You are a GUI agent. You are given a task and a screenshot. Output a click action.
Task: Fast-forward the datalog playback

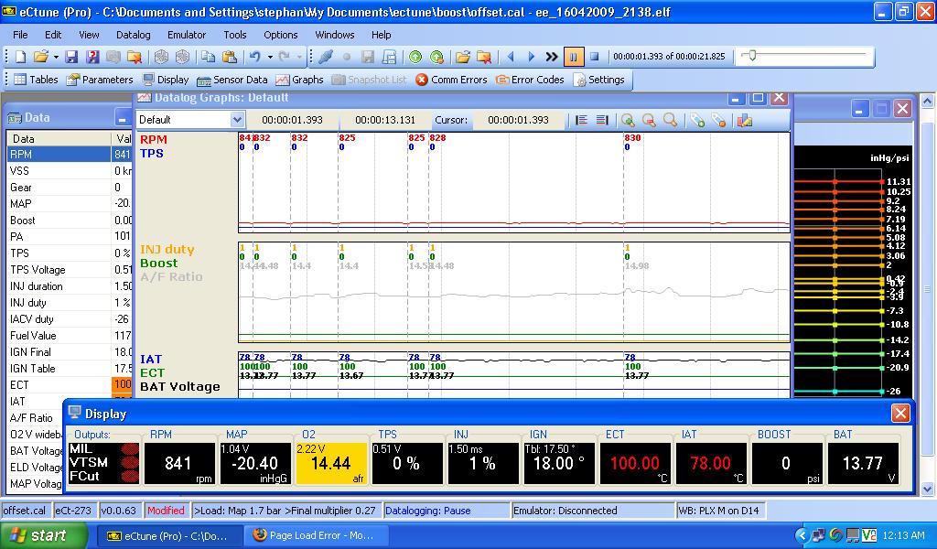552,57
